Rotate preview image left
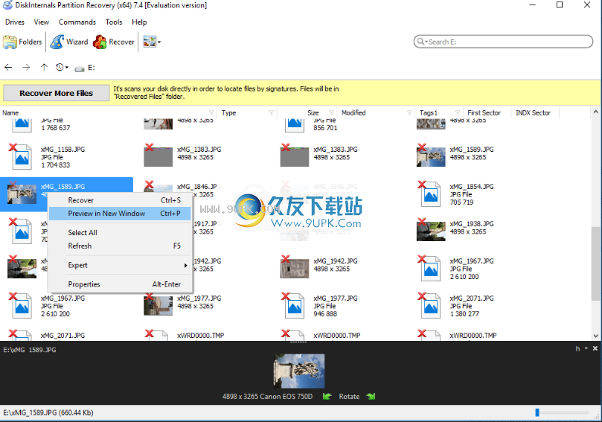The image size is (602, 422). pyautogui.click(x=327, y=397)
